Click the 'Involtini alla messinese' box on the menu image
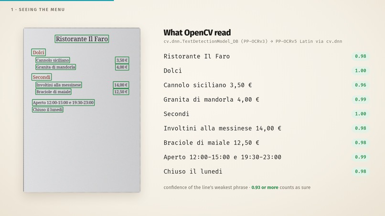The height and width of the screenshot is (216, 385). 58,85
